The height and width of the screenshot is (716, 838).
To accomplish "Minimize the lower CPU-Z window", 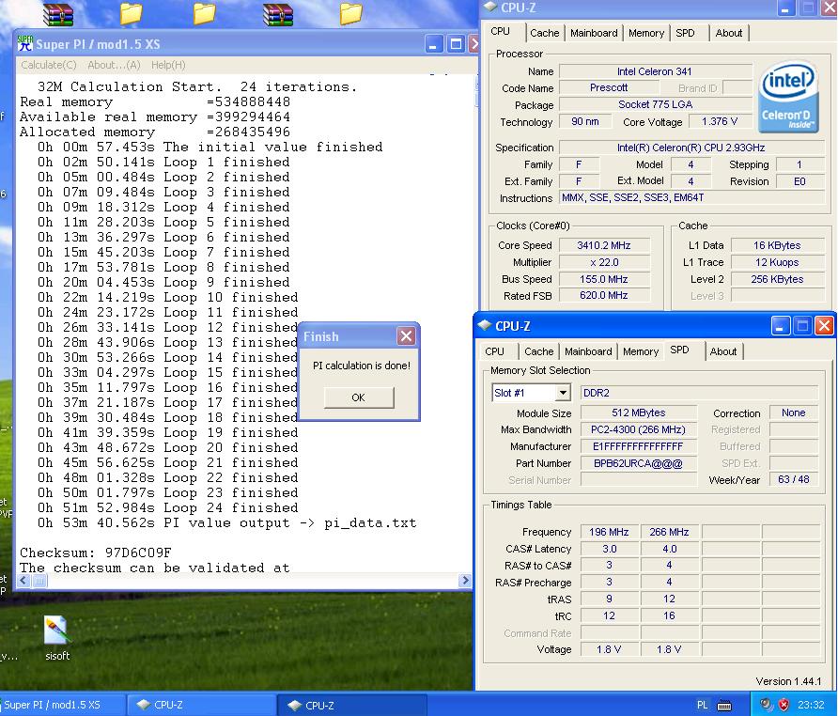I will [781, 326].
